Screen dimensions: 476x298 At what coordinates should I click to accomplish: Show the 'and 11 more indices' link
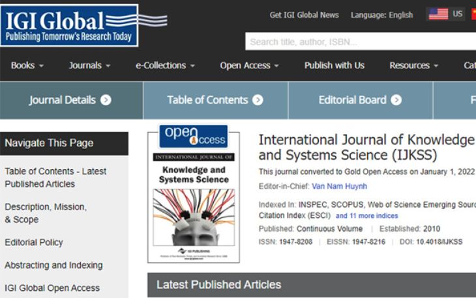click(366, 215)
